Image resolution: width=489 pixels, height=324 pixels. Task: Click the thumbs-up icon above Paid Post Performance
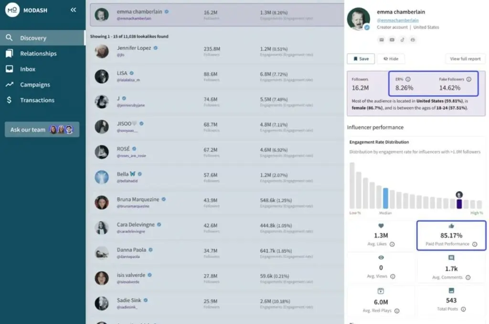(451, 226)
